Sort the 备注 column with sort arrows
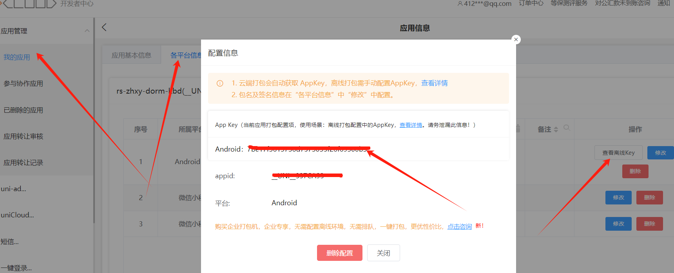This screenshot has height=273, width=674. click(556, 130)
